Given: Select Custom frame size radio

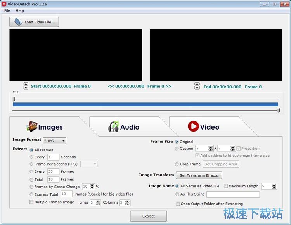Looking at the screenshot, I should [177, 149].
